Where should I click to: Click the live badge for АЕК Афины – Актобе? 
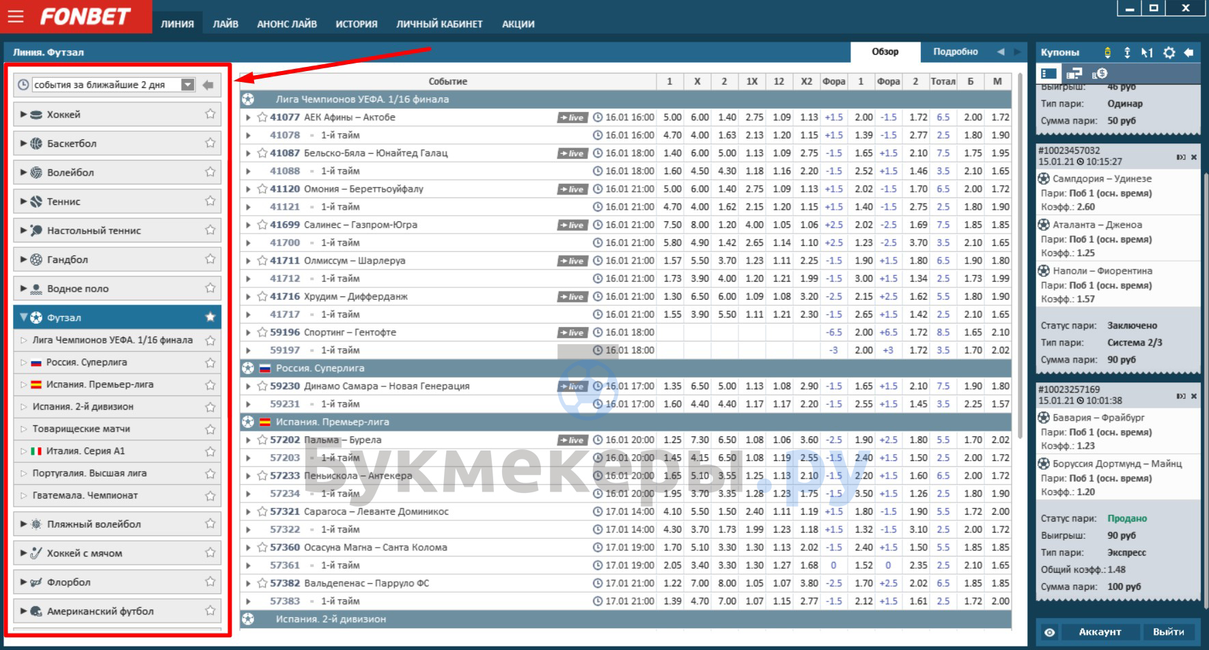tap(572, 117)
